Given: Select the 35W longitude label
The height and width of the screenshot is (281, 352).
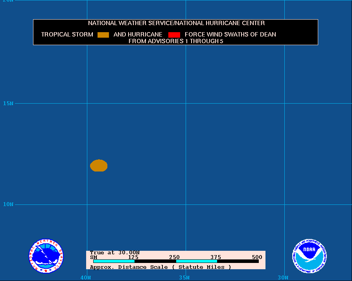Looking at the screenshot, I should (184, 277).
